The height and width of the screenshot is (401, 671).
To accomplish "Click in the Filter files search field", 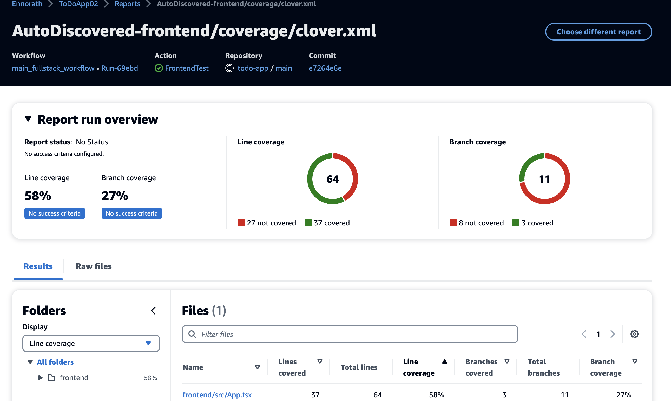I will (x=350, y=334).
